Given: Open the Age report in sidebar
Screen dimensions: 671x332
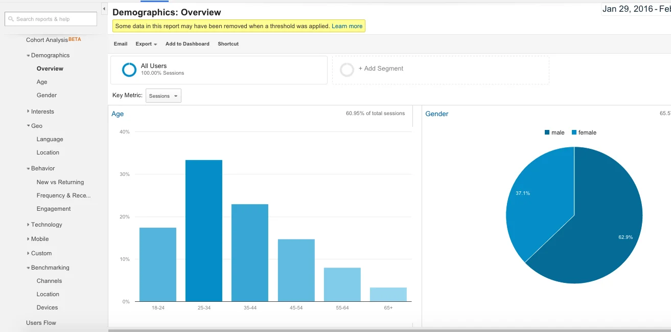Looking at the screenshot, I should tap(42, 82).
